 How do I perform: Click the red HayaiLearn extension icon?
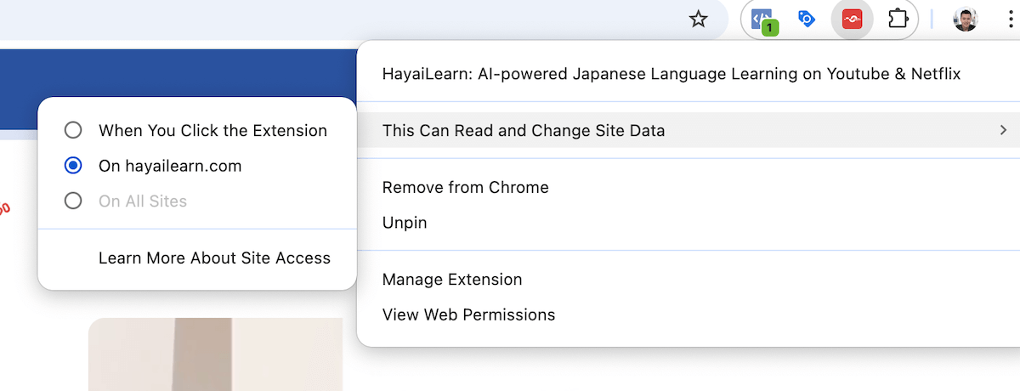tap(852, 19)
